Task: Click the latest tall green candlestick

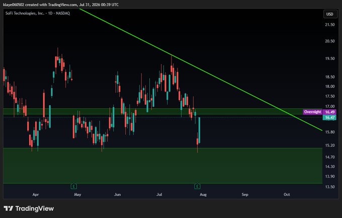Action: 199,130
